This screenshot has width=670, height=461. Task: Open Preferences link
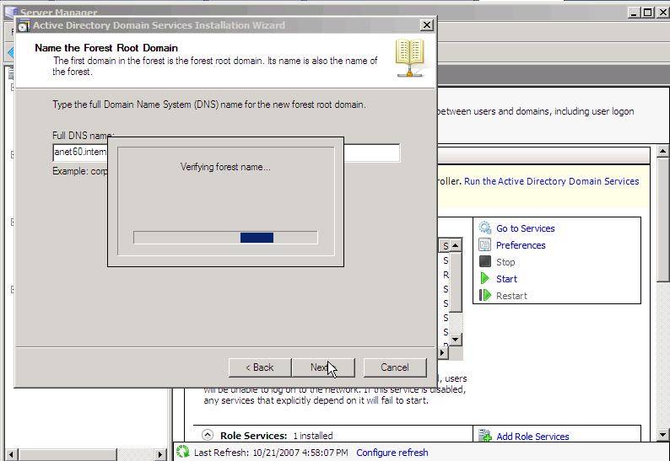click(521, 245)
